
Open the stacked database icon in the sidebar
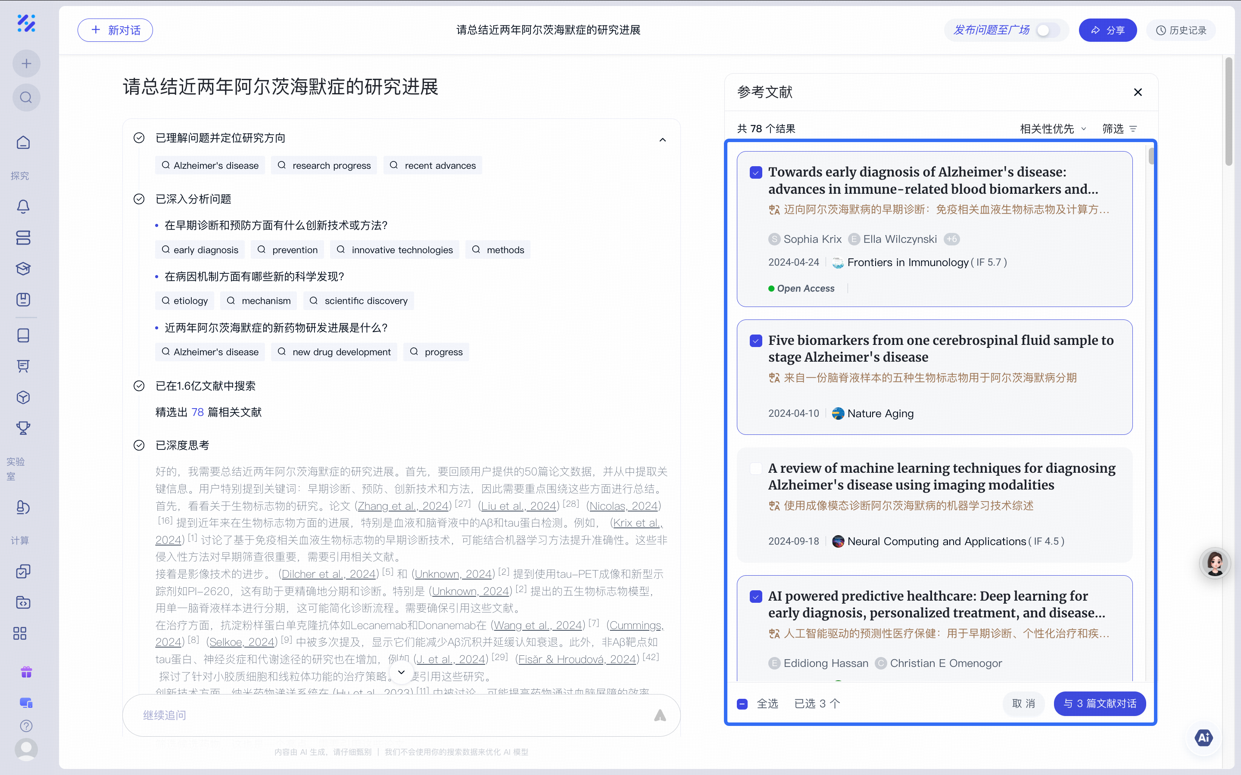coord(23,237)
